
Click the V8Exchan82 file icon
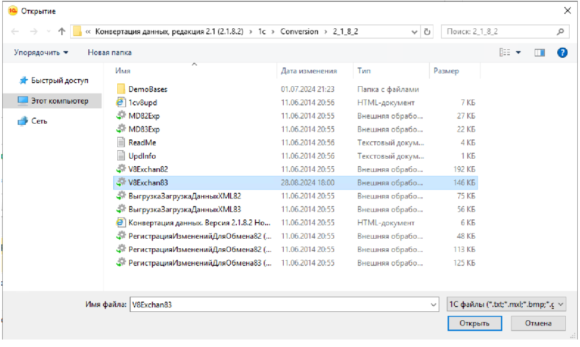pyautogui.click(x=121, y=169)
